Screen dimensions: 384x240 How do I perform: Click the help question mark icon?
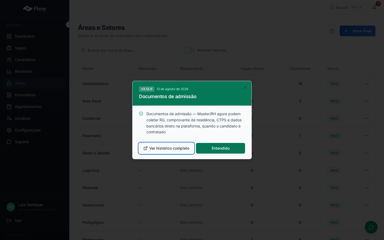click(x=332, y=31)
